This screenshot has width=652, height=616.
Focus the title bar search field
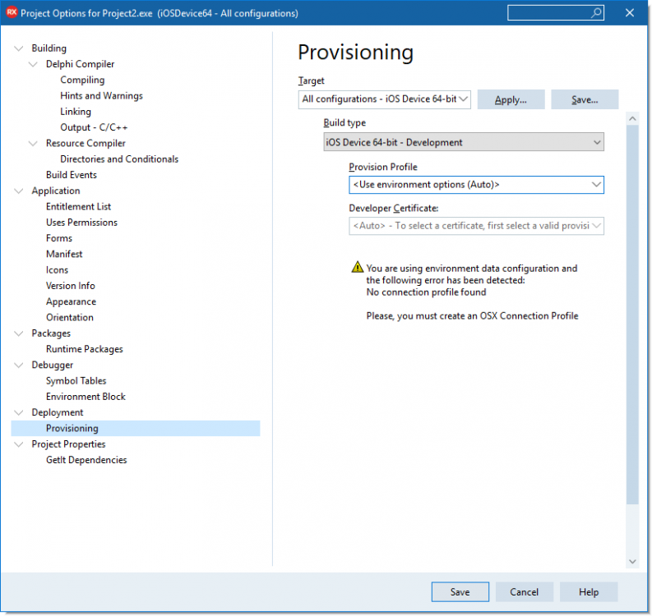pyautogui.click(x=556, y=13)
